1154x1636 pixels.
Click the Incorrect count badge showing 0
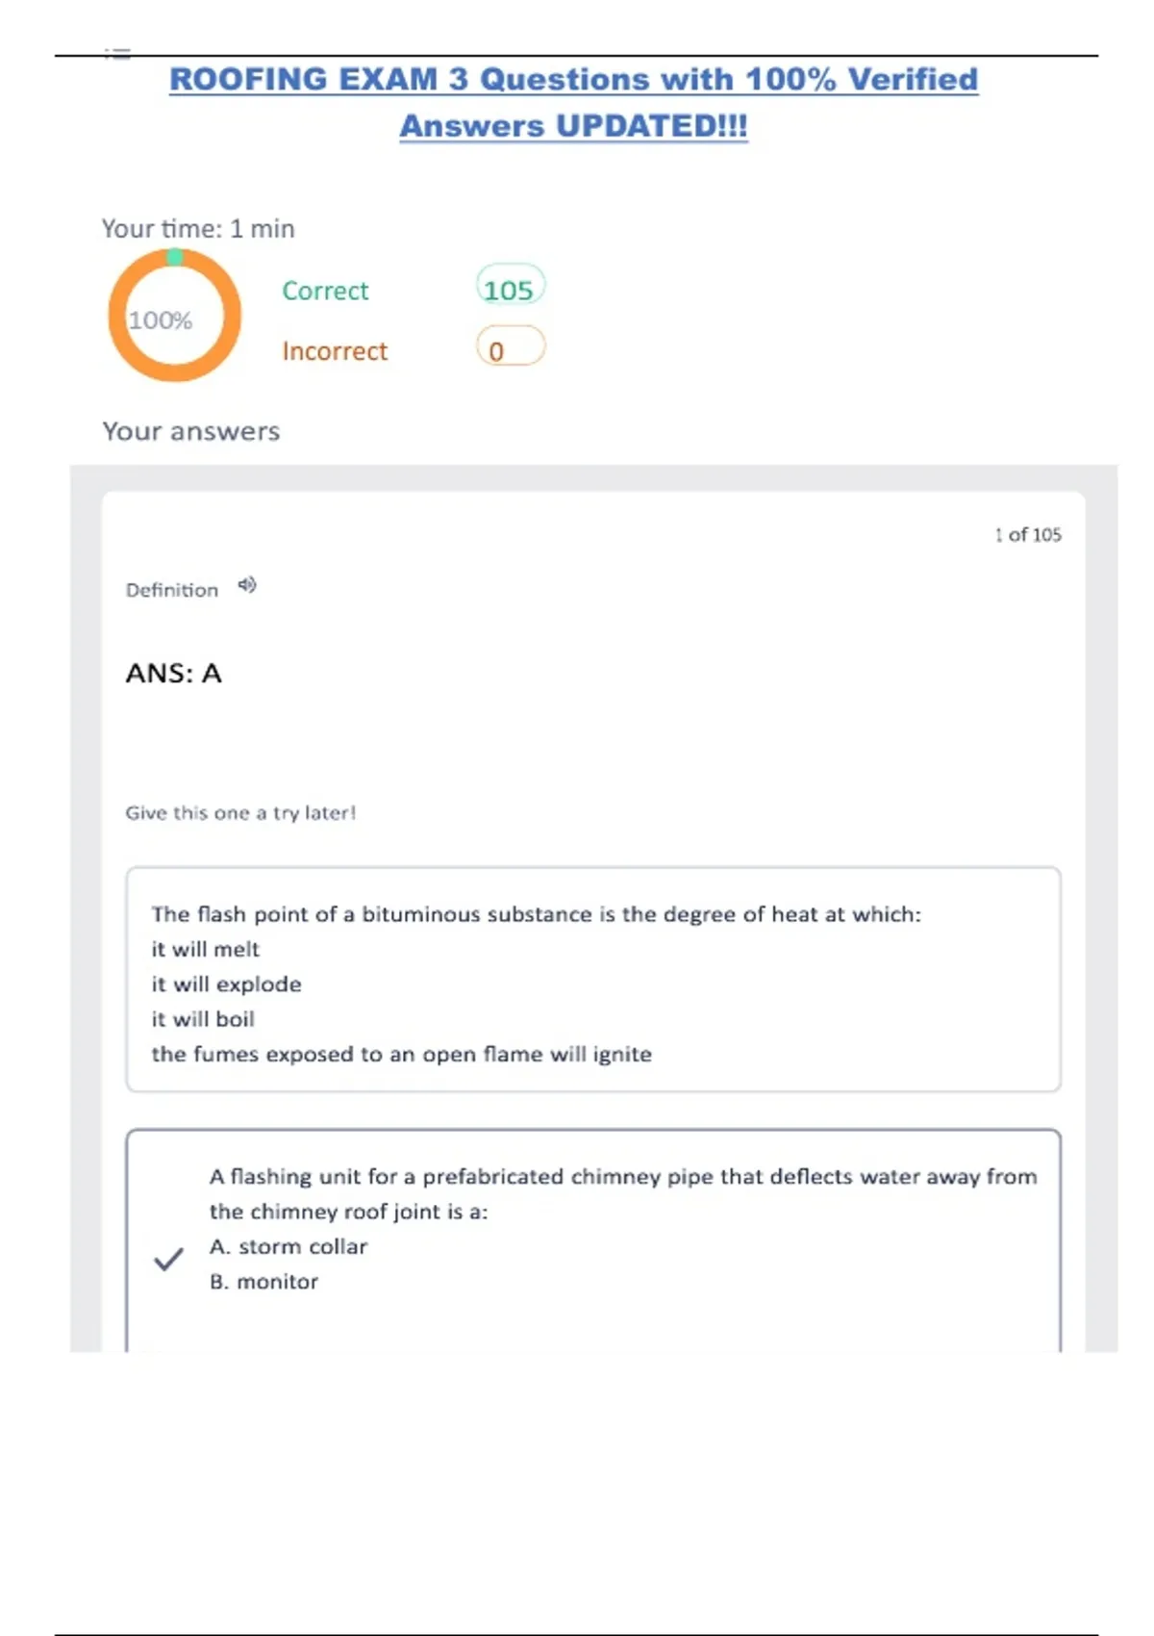click(510, 348)
